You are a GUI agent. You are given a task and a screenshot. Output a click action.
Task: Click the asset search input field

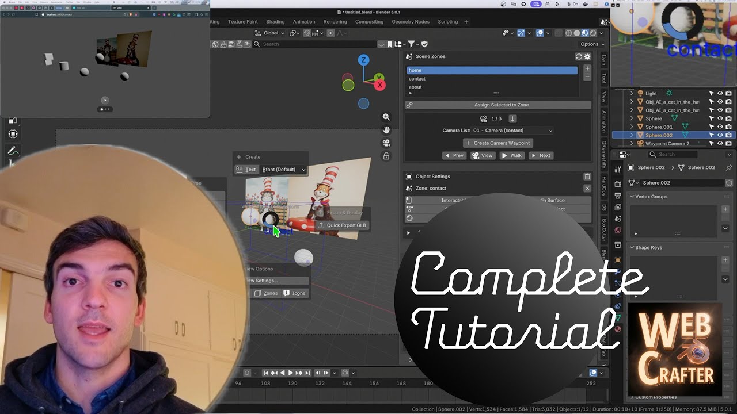[x=315, y=44]
